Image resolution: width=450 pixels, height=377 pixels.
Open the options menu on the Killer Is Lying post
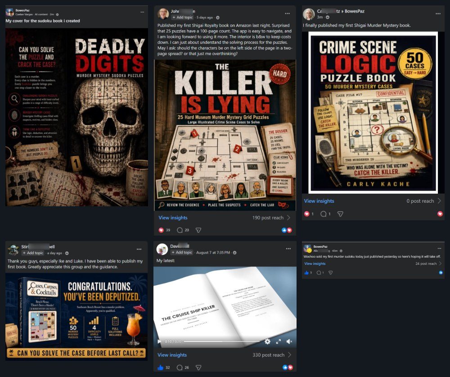click(287, 14)
